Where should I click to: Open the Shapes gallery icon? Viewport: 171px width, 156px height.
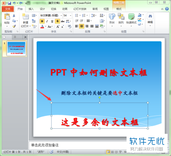[x=112, y=17]
